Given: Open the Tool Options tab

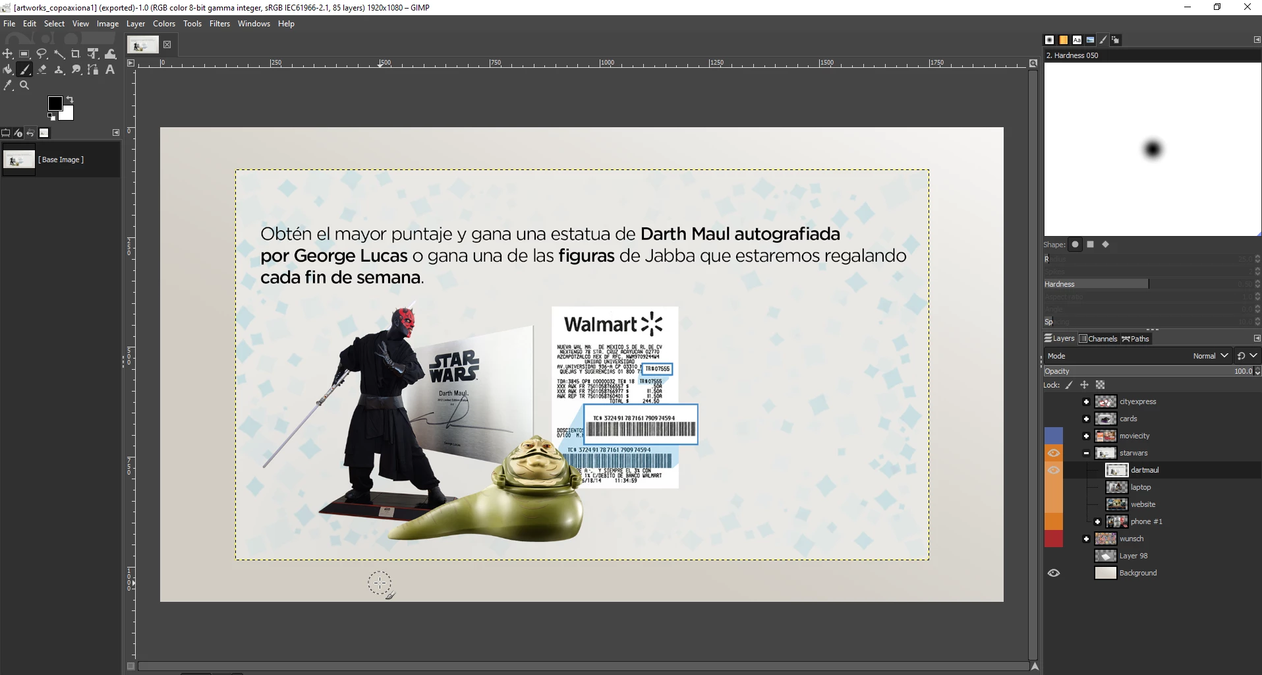Looking at the screenshot, I should (x=6, y=133).
